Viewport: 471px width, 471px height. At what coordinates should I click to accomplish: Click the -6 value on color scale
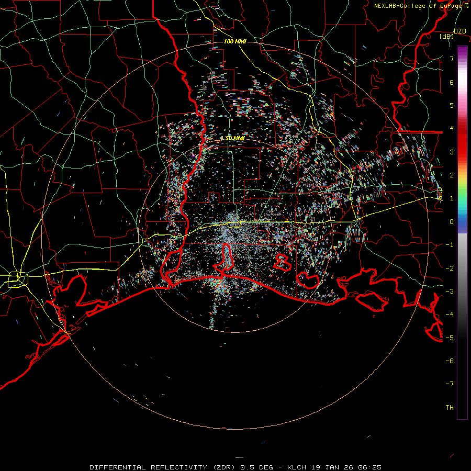coord(450,361)
